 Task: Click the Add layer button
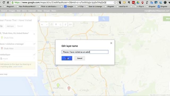pyautogui.click(x=10, y=26)
